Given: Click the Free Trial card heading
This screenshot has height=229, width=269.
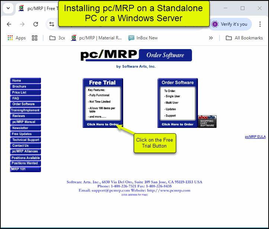Looking at the screenshot, I should click(102, 83).
